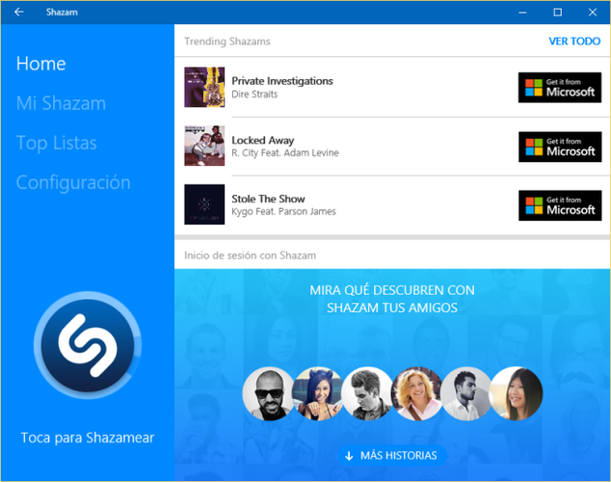Maximize the Shazam window
Viewport: 611px width, 482px height.
pyautogui.click(x=558, y=13)
